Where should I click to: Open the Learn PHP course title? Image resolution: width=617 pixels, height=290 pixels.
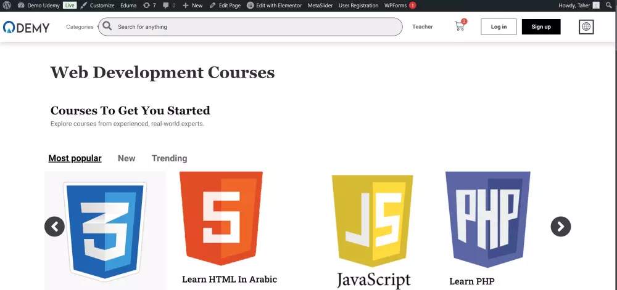coord(472,281)
